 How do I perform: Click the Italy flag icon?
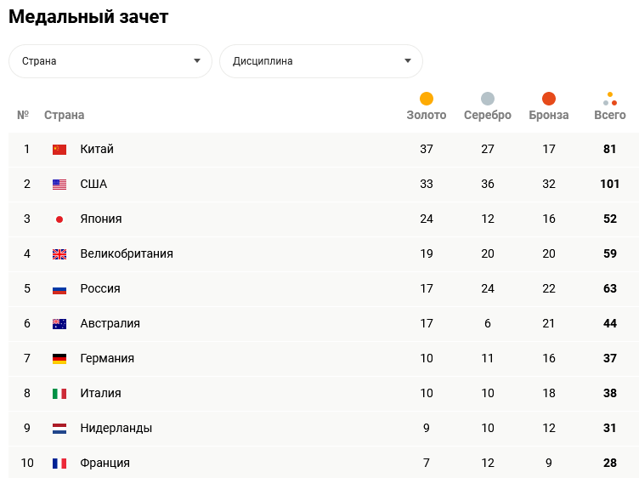point(59,394)
